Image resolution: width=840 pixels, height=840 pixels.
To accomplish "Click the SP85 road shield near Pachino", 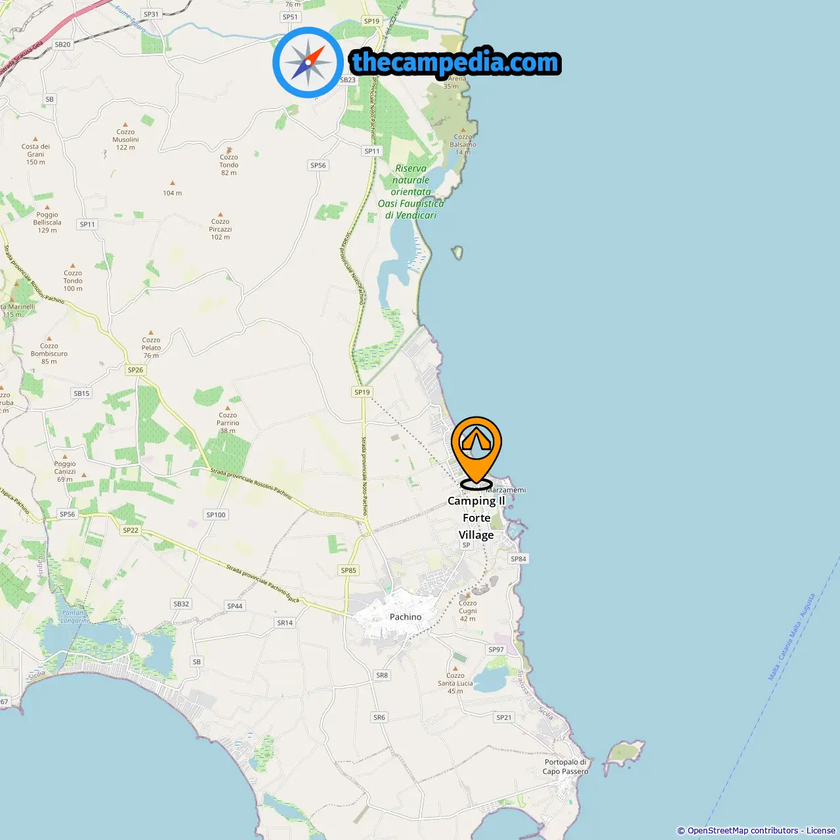I will coord(348,570).
